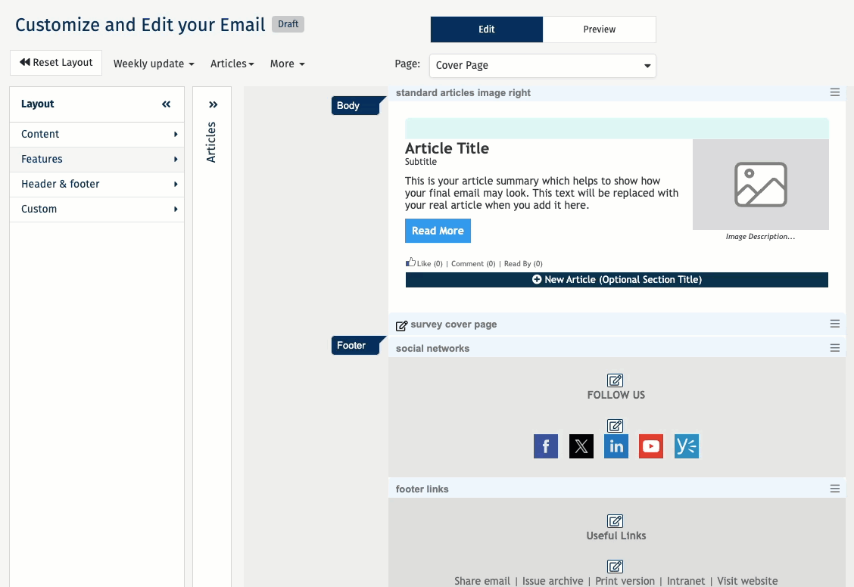Viewport: 854px width, 587px height.
Task: Click edit icon above FOLLOW US
Action: tap(616, 380)
